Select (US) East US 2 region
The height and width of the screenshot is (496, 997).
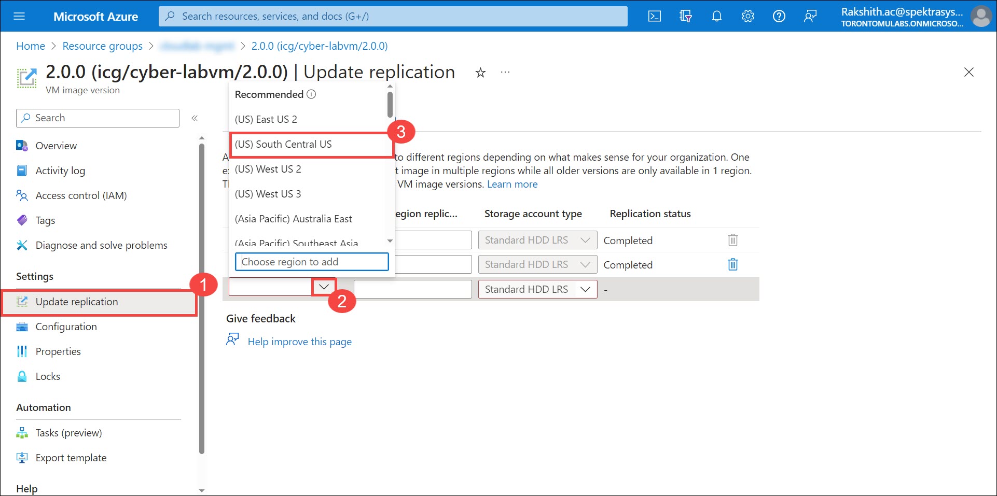coord(309,119)
